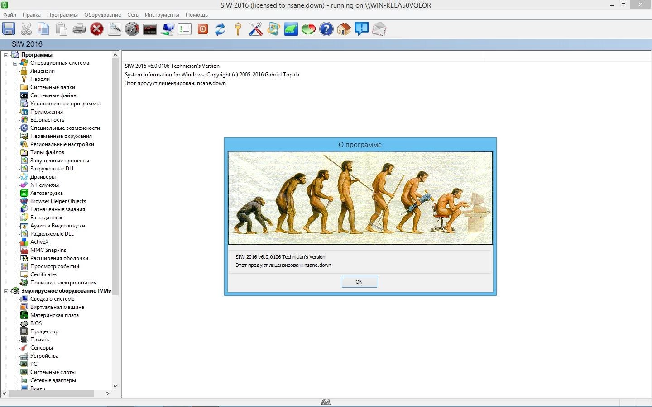Click the house home page icon
This screenshot has height=407, width=652.
[x=344, y=29]
